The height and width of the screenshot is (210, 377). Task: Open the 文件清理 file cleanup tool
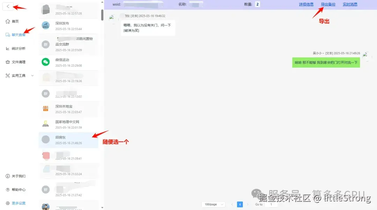[18, 62]
